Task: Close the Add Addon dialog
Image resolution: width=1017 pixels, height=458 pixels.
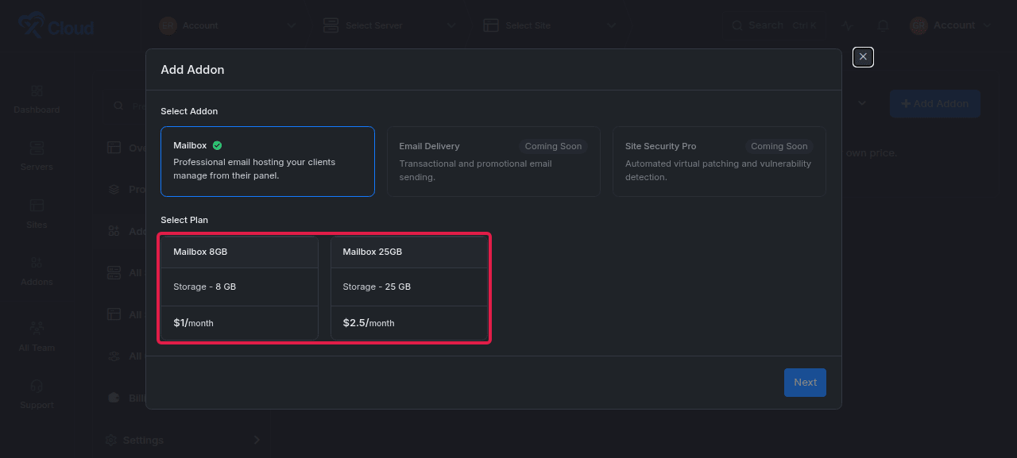Action: click(x=863, y=56)
